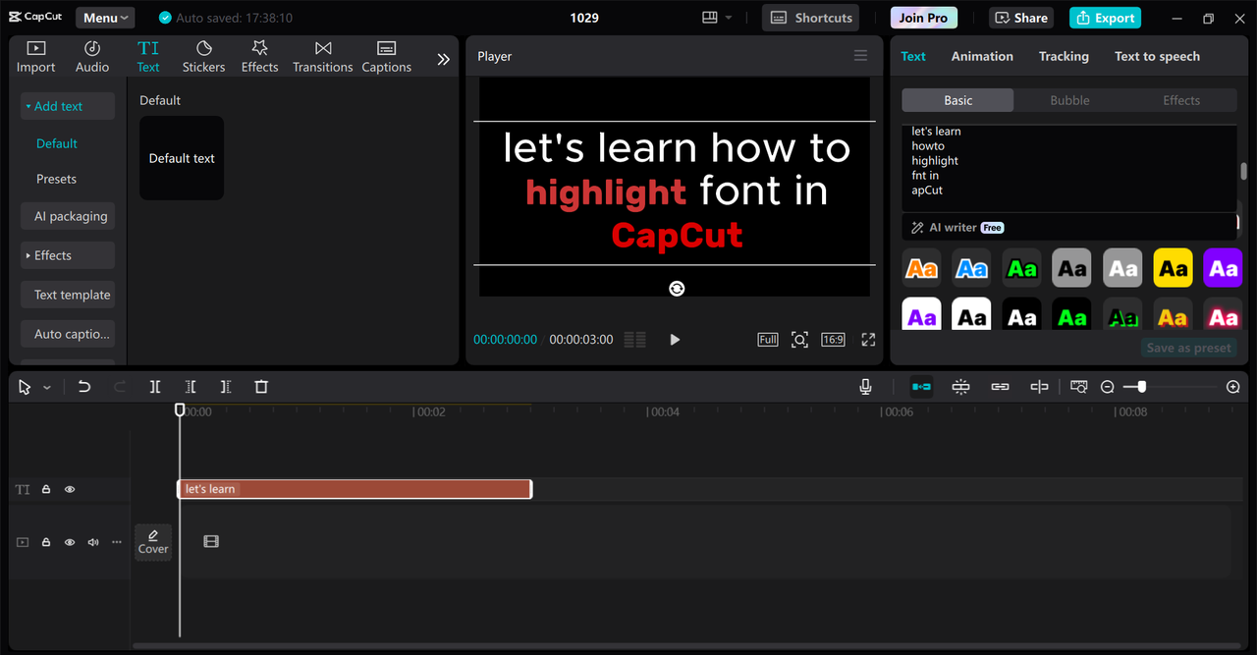Open the Import media tab

tap(35, 57)
